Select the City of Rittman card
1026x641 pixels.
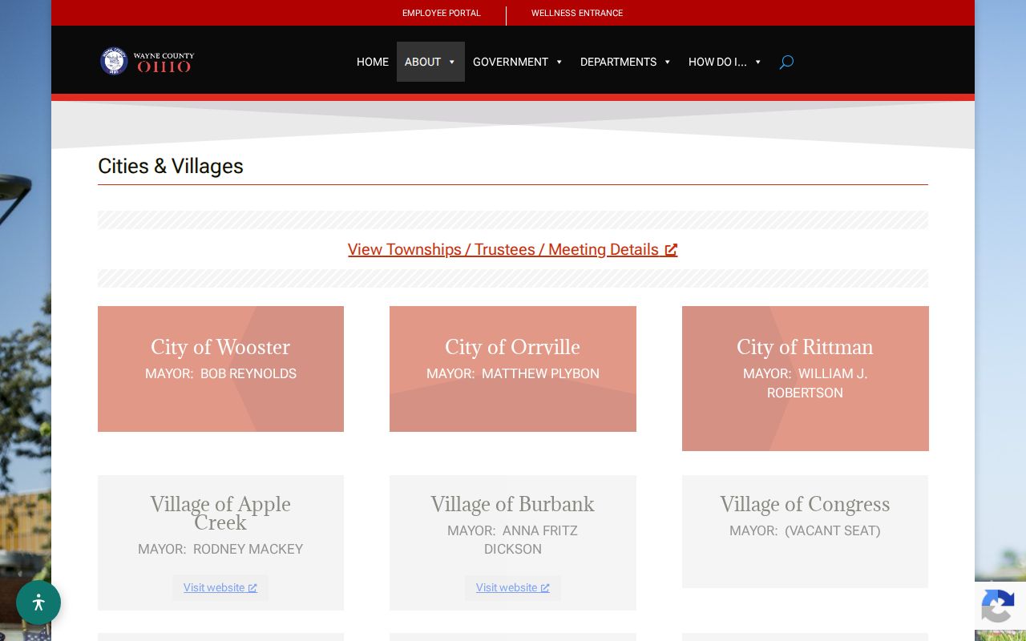806,378
